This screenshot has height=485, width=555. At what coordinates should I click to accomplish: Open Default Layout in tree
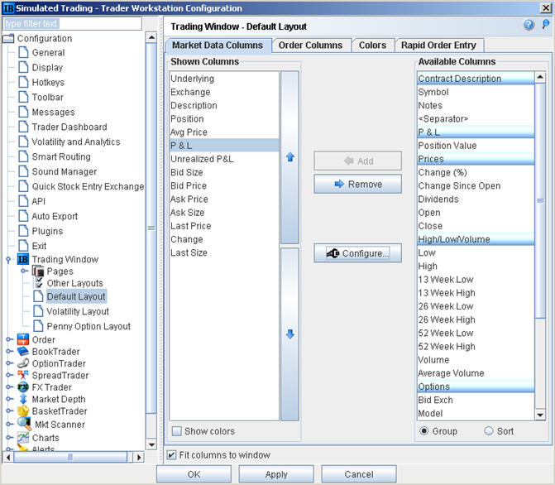76,296
